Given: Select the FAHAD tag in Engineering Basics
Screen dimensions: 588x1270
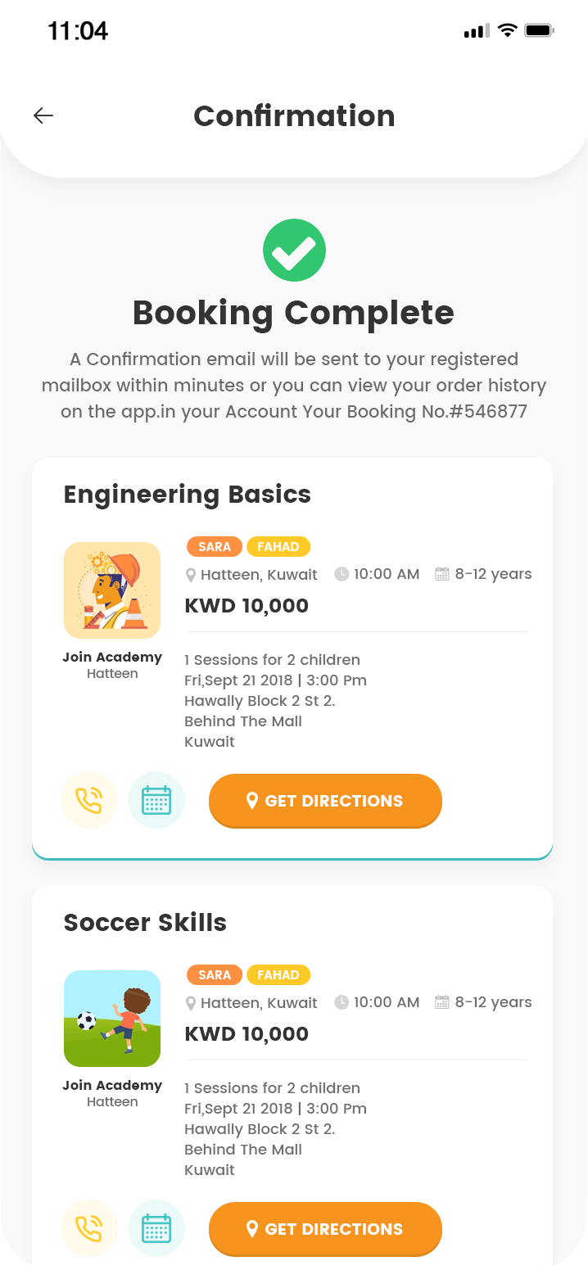Looking at the screenshot, I should click(278, 547).
